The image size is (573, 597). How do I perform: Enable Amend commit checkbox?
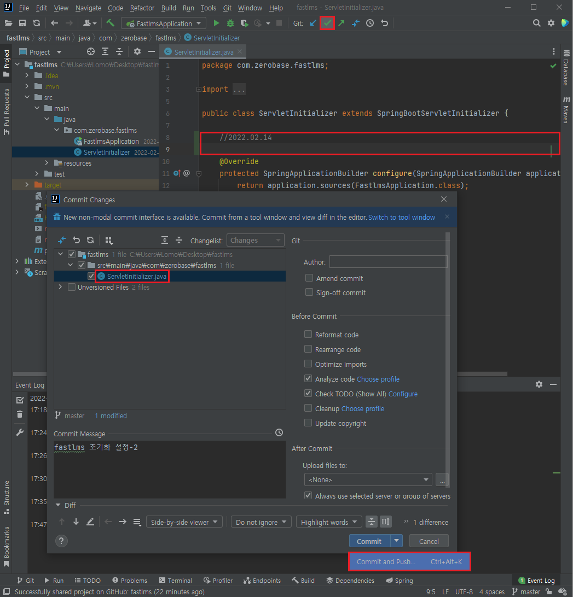point(309,278)
